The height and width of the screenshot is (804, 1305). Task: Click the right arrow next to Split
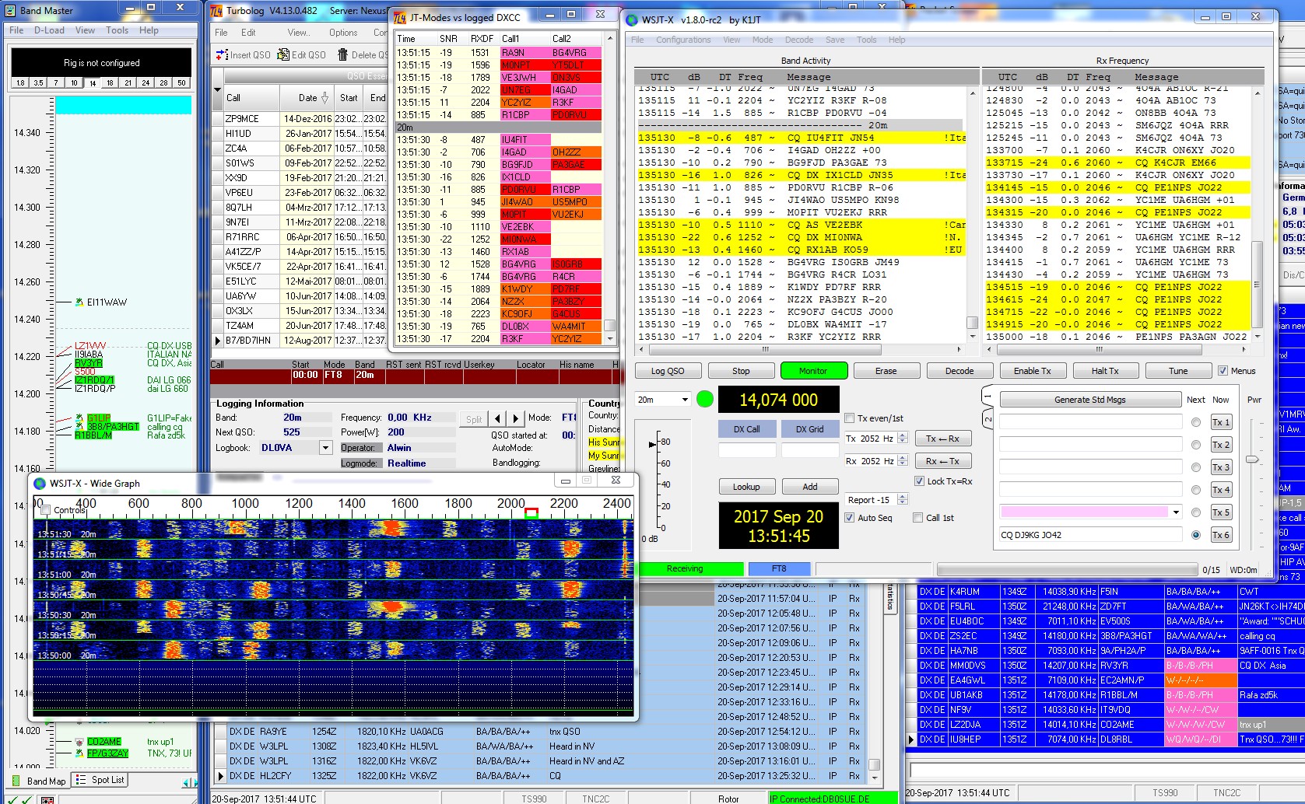tap(515, 418)
